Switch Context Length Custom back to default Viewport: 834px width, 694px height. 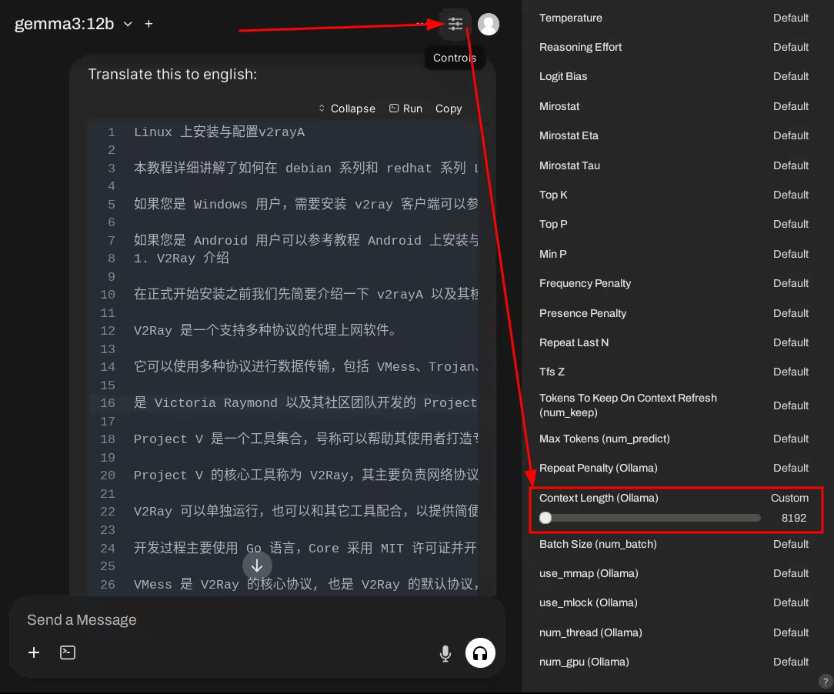tap(789, 498)
